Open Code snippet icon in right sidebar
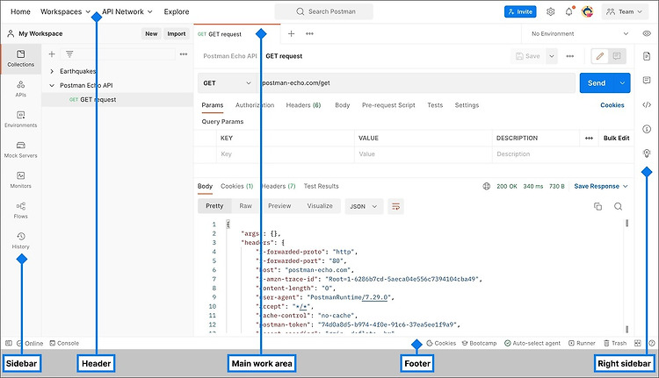The height and width of the screenshot is (378, 659). [x=647, y=105]
